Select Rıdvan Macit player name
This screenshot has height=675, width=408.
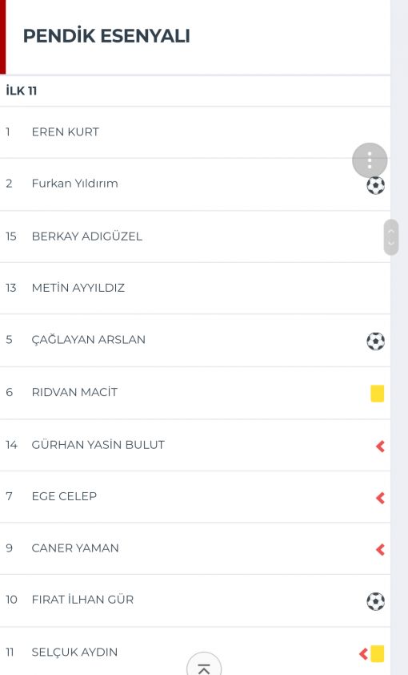(x=74, y=392)
